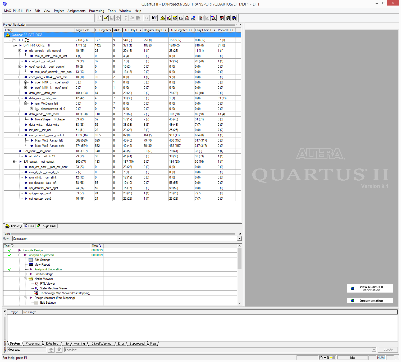Collapse the DF1_FIR_CORE:__fir node
This screenshot has width=401, height=362.
click(14, 45)
